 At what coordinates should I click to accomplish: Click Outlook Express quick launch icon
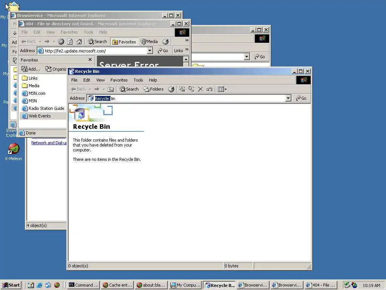(x=48, y=285)
